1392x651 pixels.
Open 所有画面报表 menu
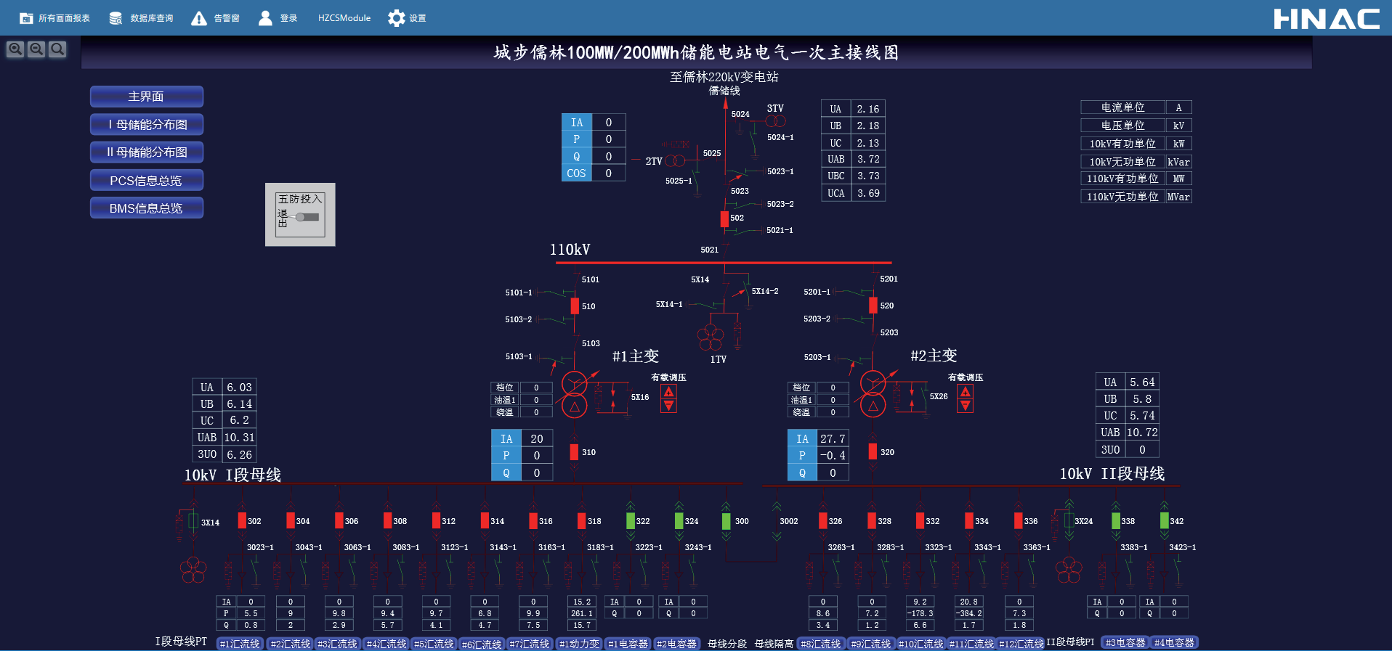(x=54, y=18)
